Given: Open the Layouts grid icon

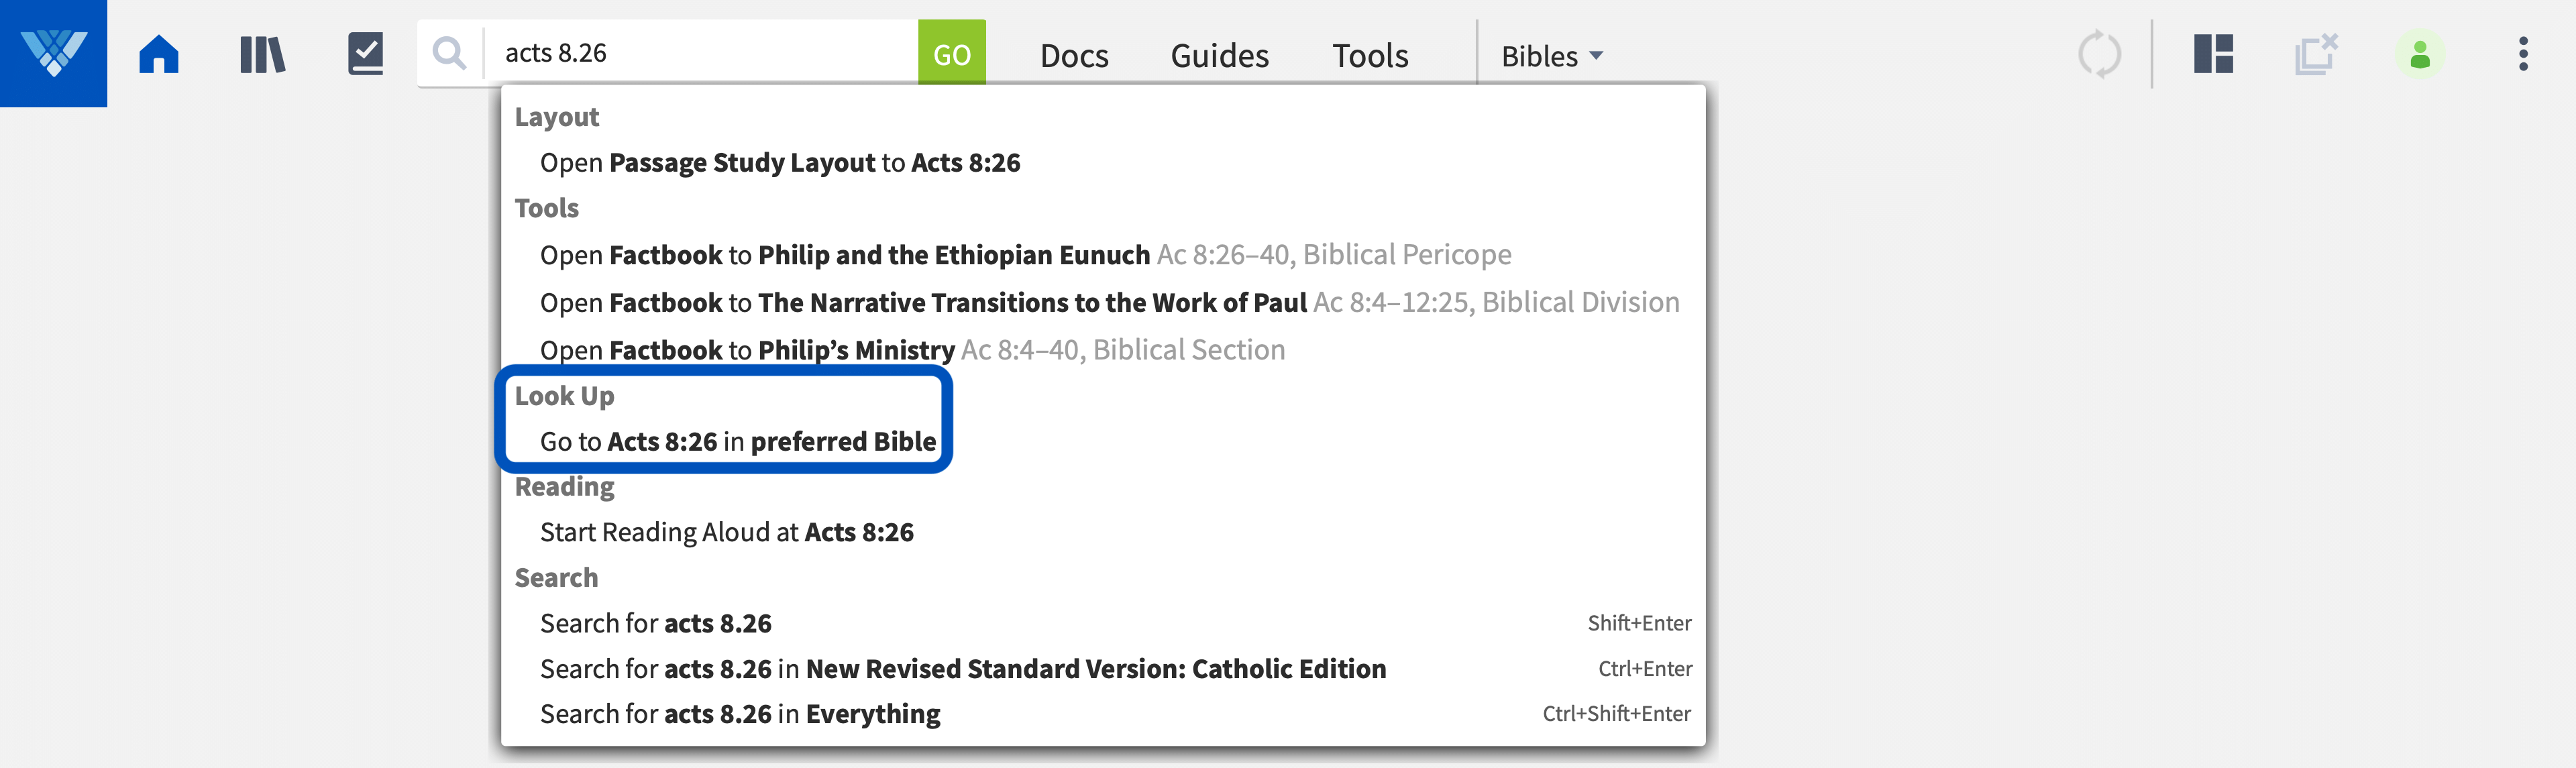Looking at the screenshot, I should (2213, 54).
